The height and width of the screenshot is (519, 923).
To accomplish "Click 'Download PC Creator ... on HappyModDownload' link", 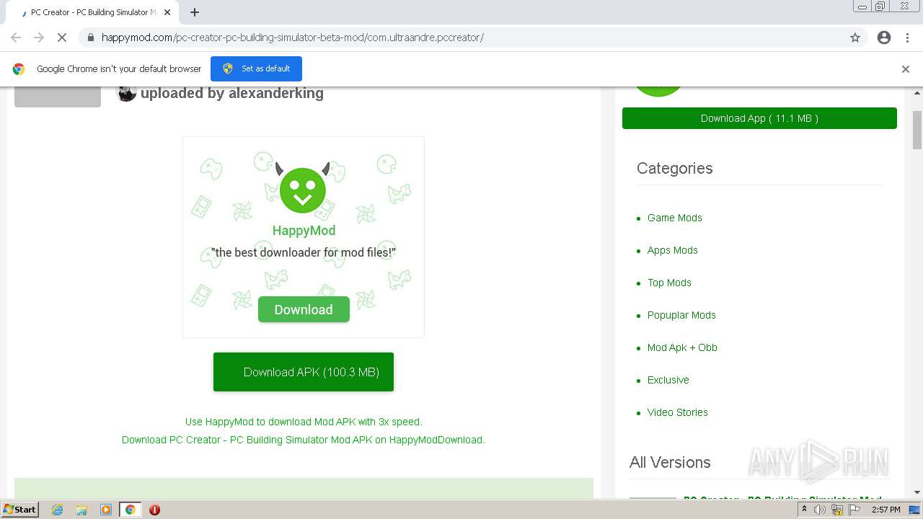I will (x=304, y=440).
